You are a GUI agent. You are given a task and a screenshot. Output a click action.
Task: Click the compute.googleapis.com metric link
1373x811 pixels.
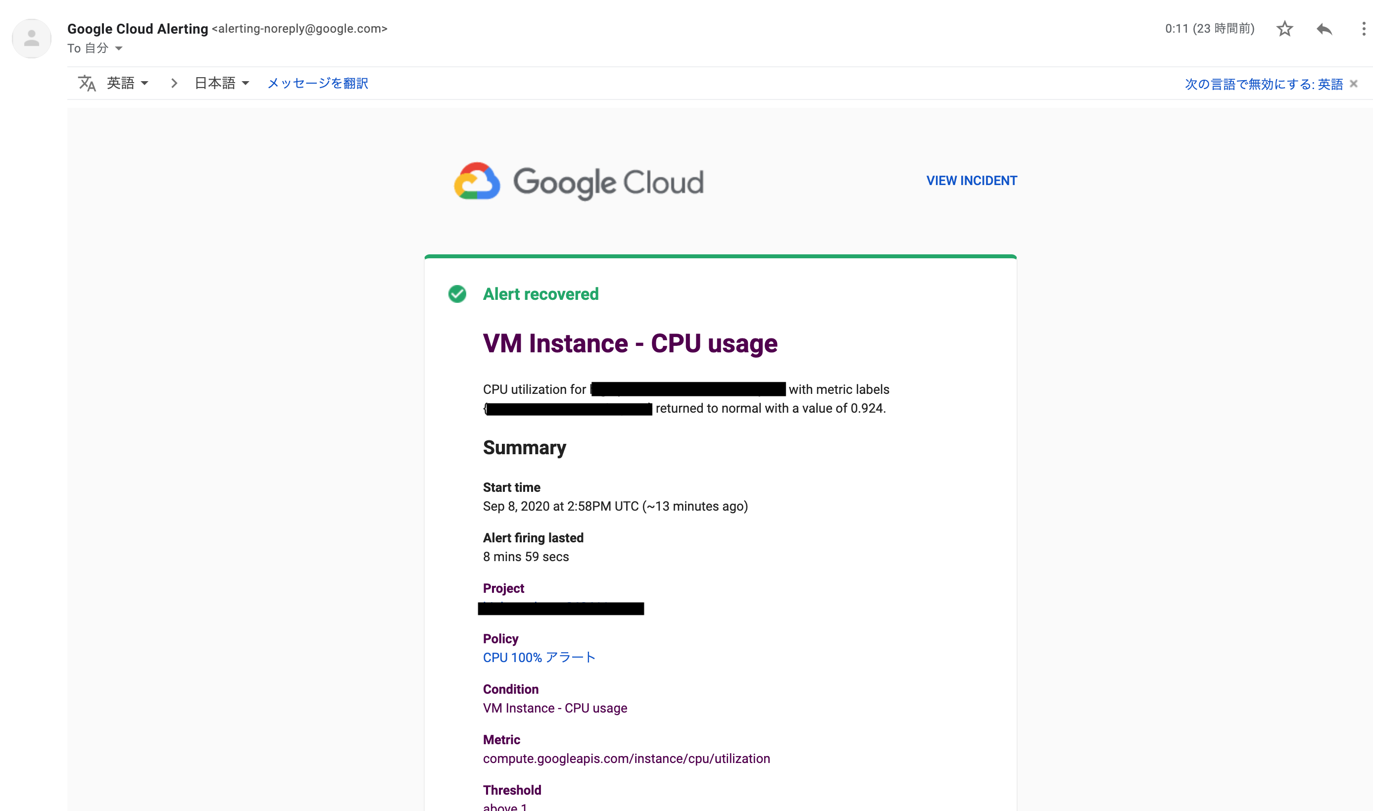[x=627, y=759]
